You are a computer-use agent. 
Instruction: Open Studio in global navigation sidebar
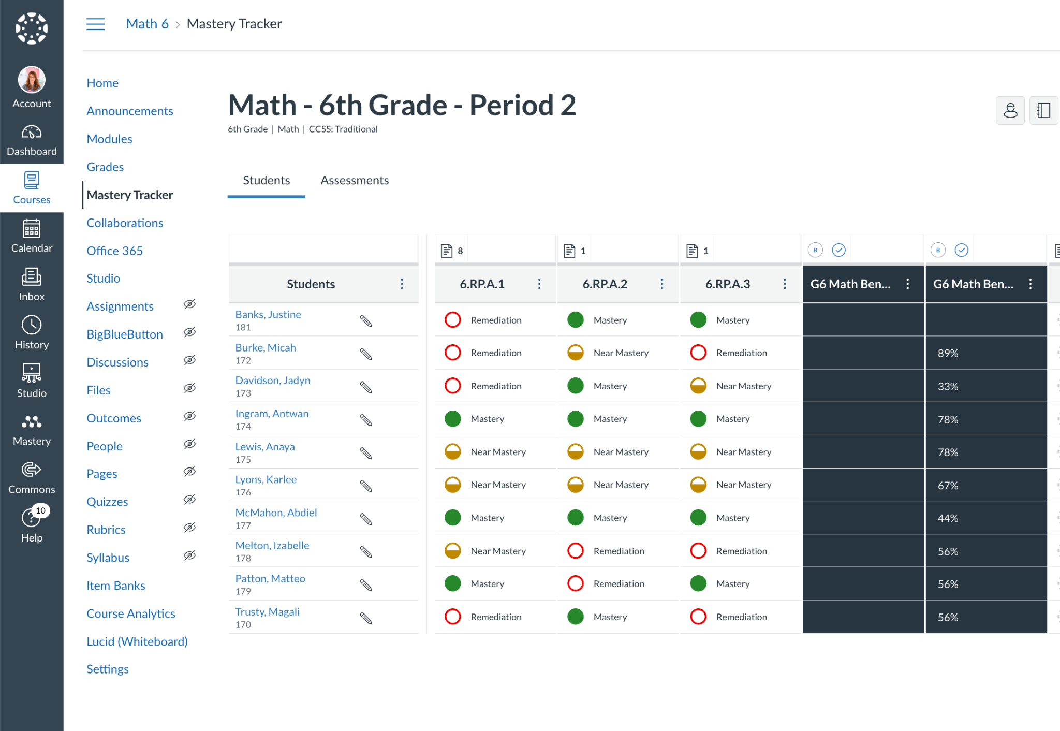(x=32, y=381)
